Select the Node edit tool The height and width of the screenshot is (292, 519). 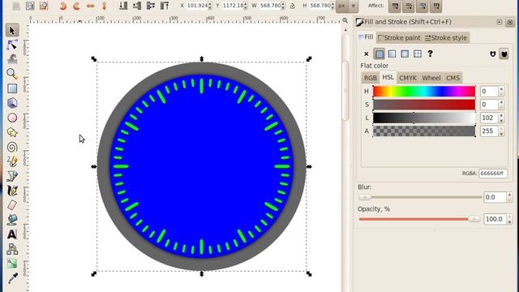click(12, 45)
